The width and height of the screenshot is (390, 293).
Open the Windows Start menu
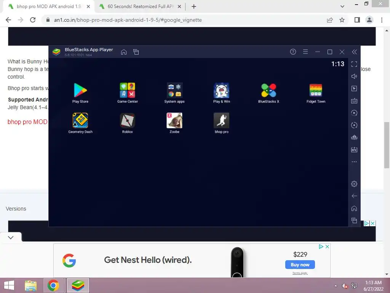(9, 285)
